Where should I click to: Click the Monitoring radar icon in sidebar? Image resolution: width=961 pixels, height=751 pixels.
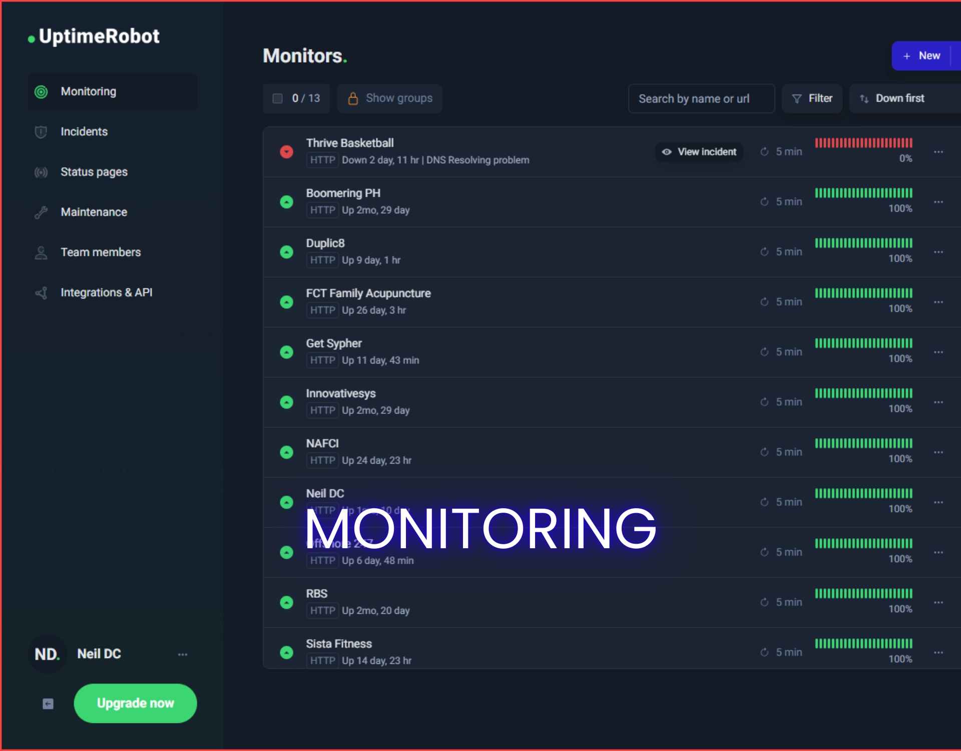pos(41,92)
